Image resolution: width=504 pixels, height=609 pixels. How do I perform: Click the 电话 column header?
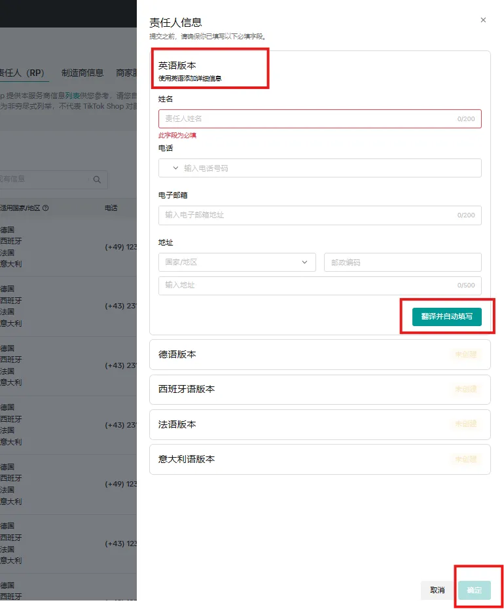point(111,208)
